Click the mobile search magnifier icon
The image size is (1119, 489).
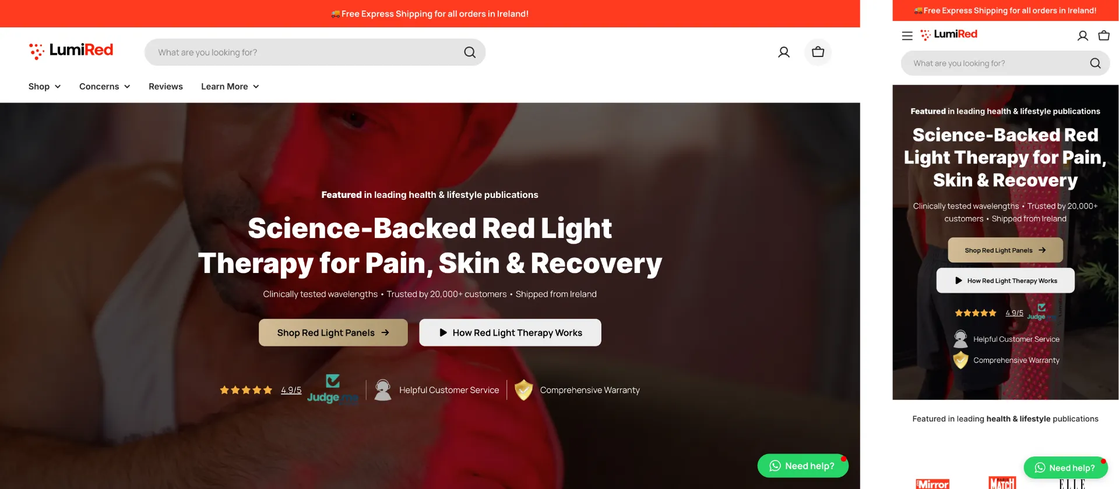click(1095, 63)
